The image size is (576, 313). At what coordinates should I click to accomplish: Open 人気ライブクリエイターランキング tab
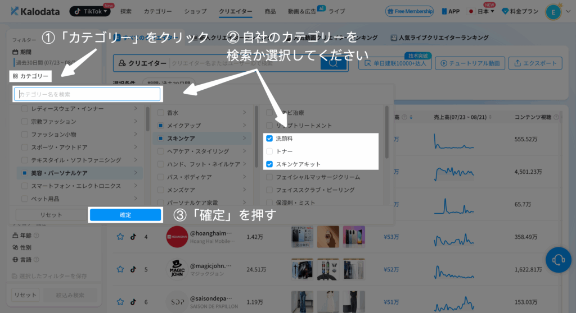click(x=439, y=38)
